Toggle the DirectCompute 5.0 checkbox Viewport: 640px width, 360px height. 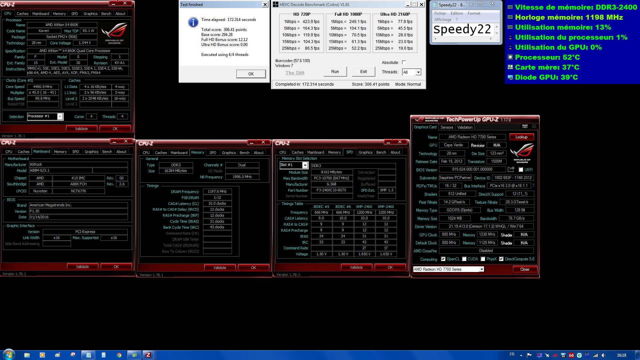click(x=501, y=259)
